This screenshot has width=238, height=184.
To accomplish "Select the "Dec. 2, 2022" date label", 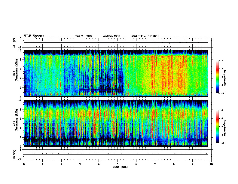I will coord(84,36).
